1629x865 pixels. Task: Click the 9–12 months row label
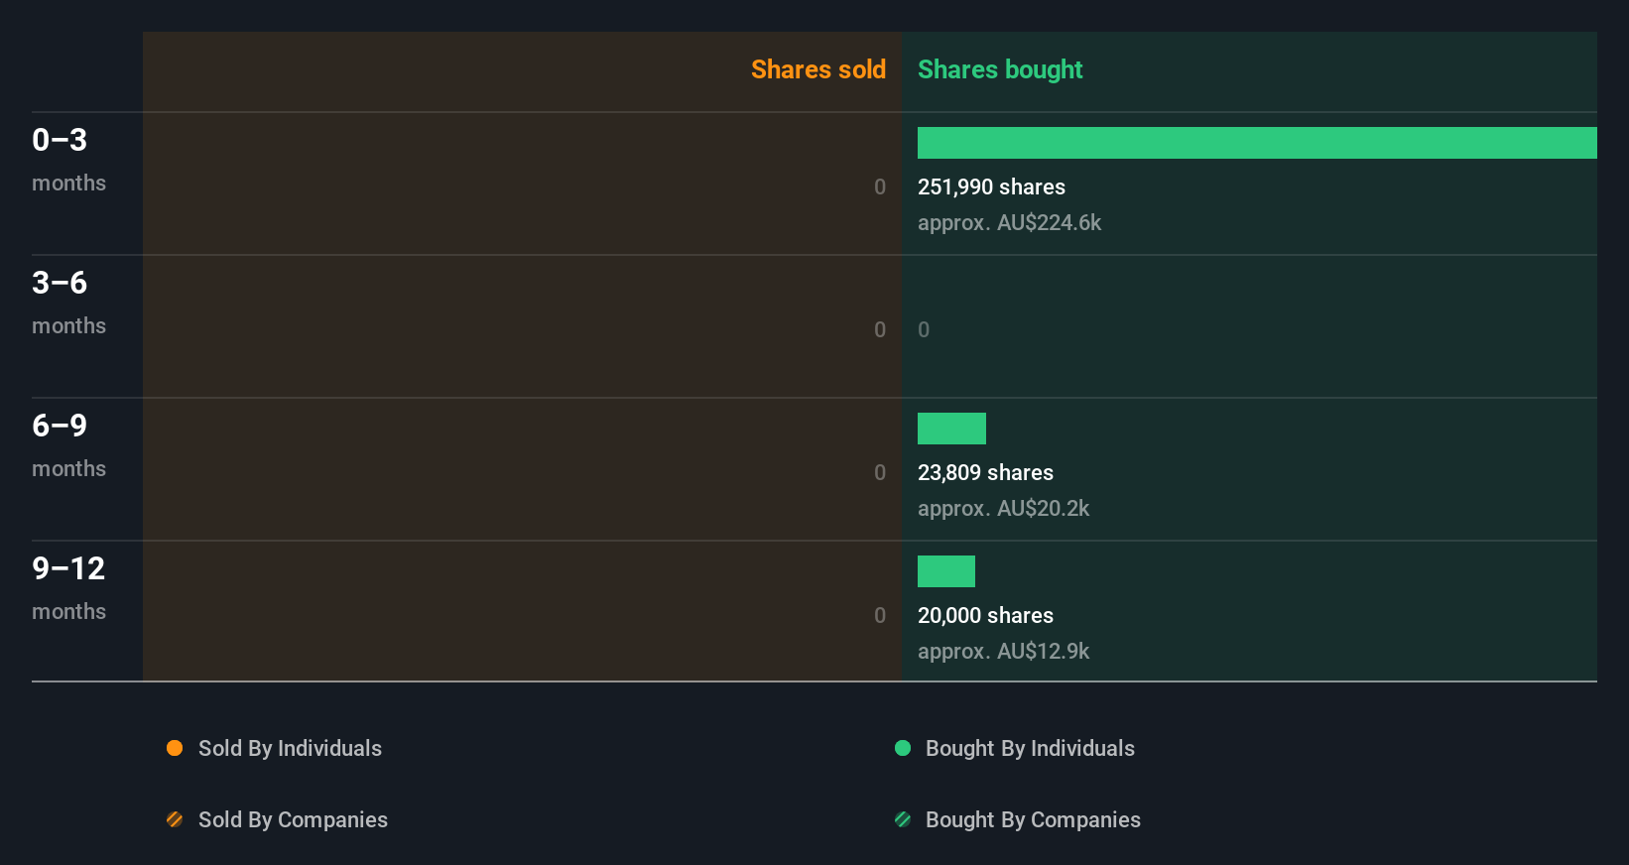pos(68,587)
